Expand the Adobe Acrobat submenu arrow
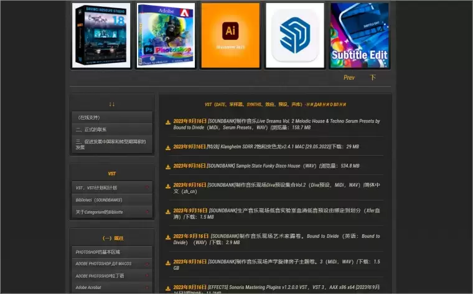 click(x=148, y=287)
